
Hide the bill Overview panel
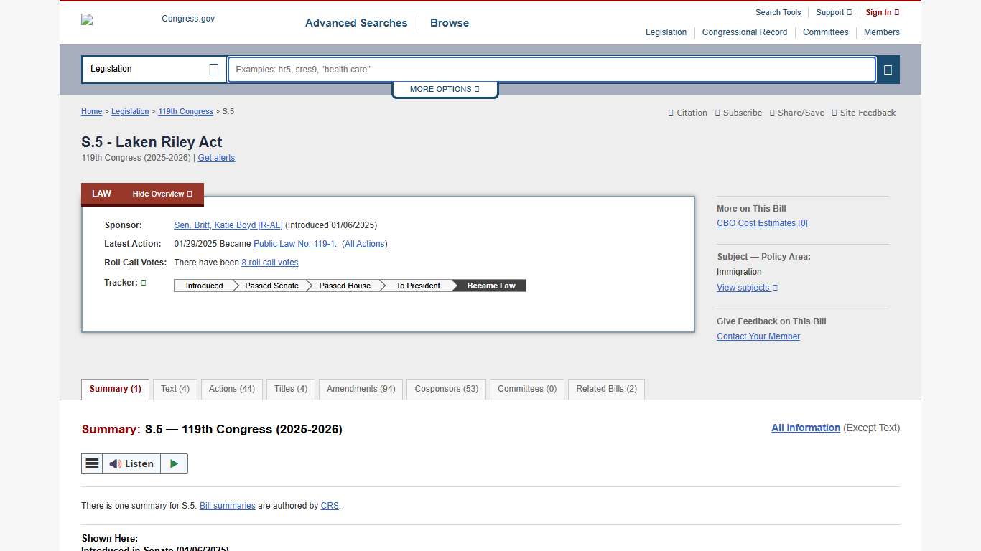click(x=162, y=194)
